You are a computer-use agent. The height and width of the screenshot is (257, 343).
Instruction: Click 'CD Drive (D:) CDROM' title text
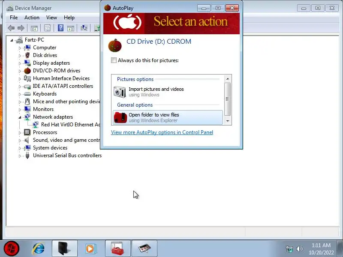click(x=159, y=41)
